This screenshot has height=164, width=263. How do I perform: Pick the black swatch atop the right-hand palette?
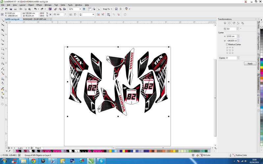(x=261, y=30)
